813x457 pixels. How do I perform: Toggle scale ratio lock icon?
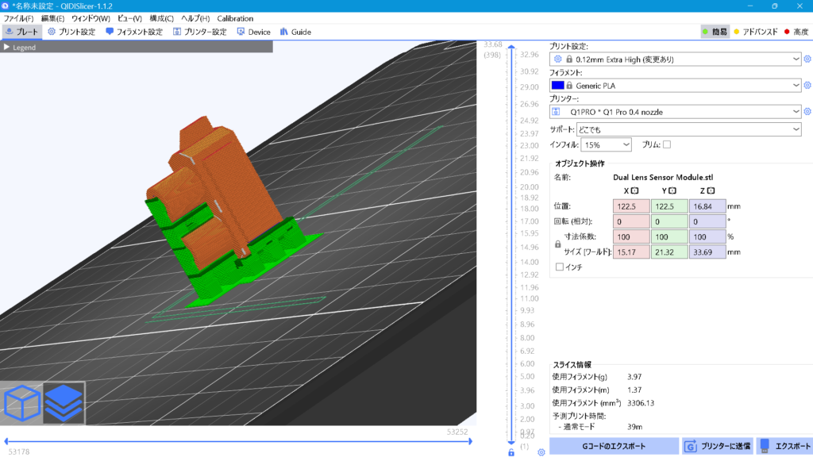(557, 245)
